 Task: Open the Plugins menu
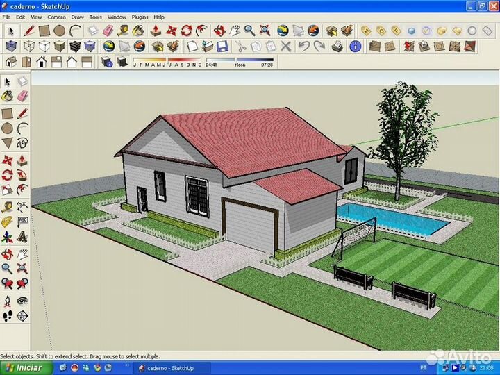140,17
